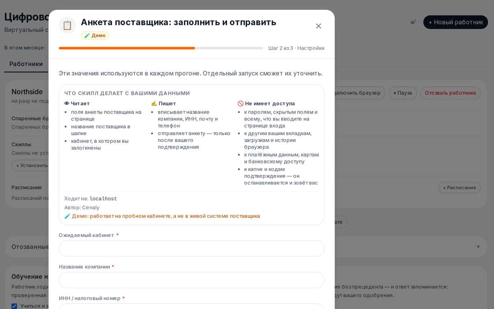Click the В этом месяце label
The width and height of the screenshot is (494, 309).
tap(25, 47)
